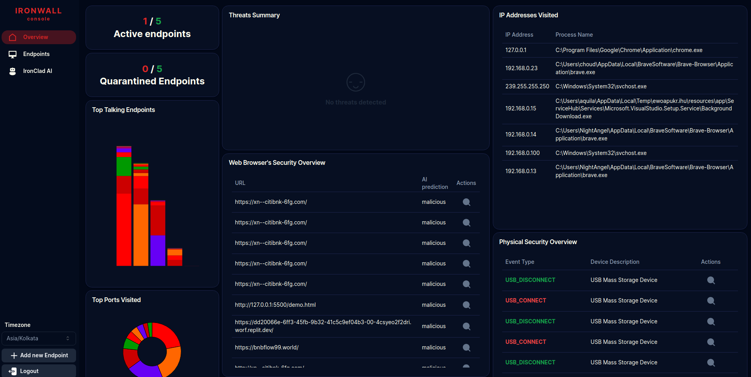The width and height of the screenshot is (751, 377).
Task: Click the plus icon on Add new Endpoint
Action: pyautogui.click(x=14, y=355)
